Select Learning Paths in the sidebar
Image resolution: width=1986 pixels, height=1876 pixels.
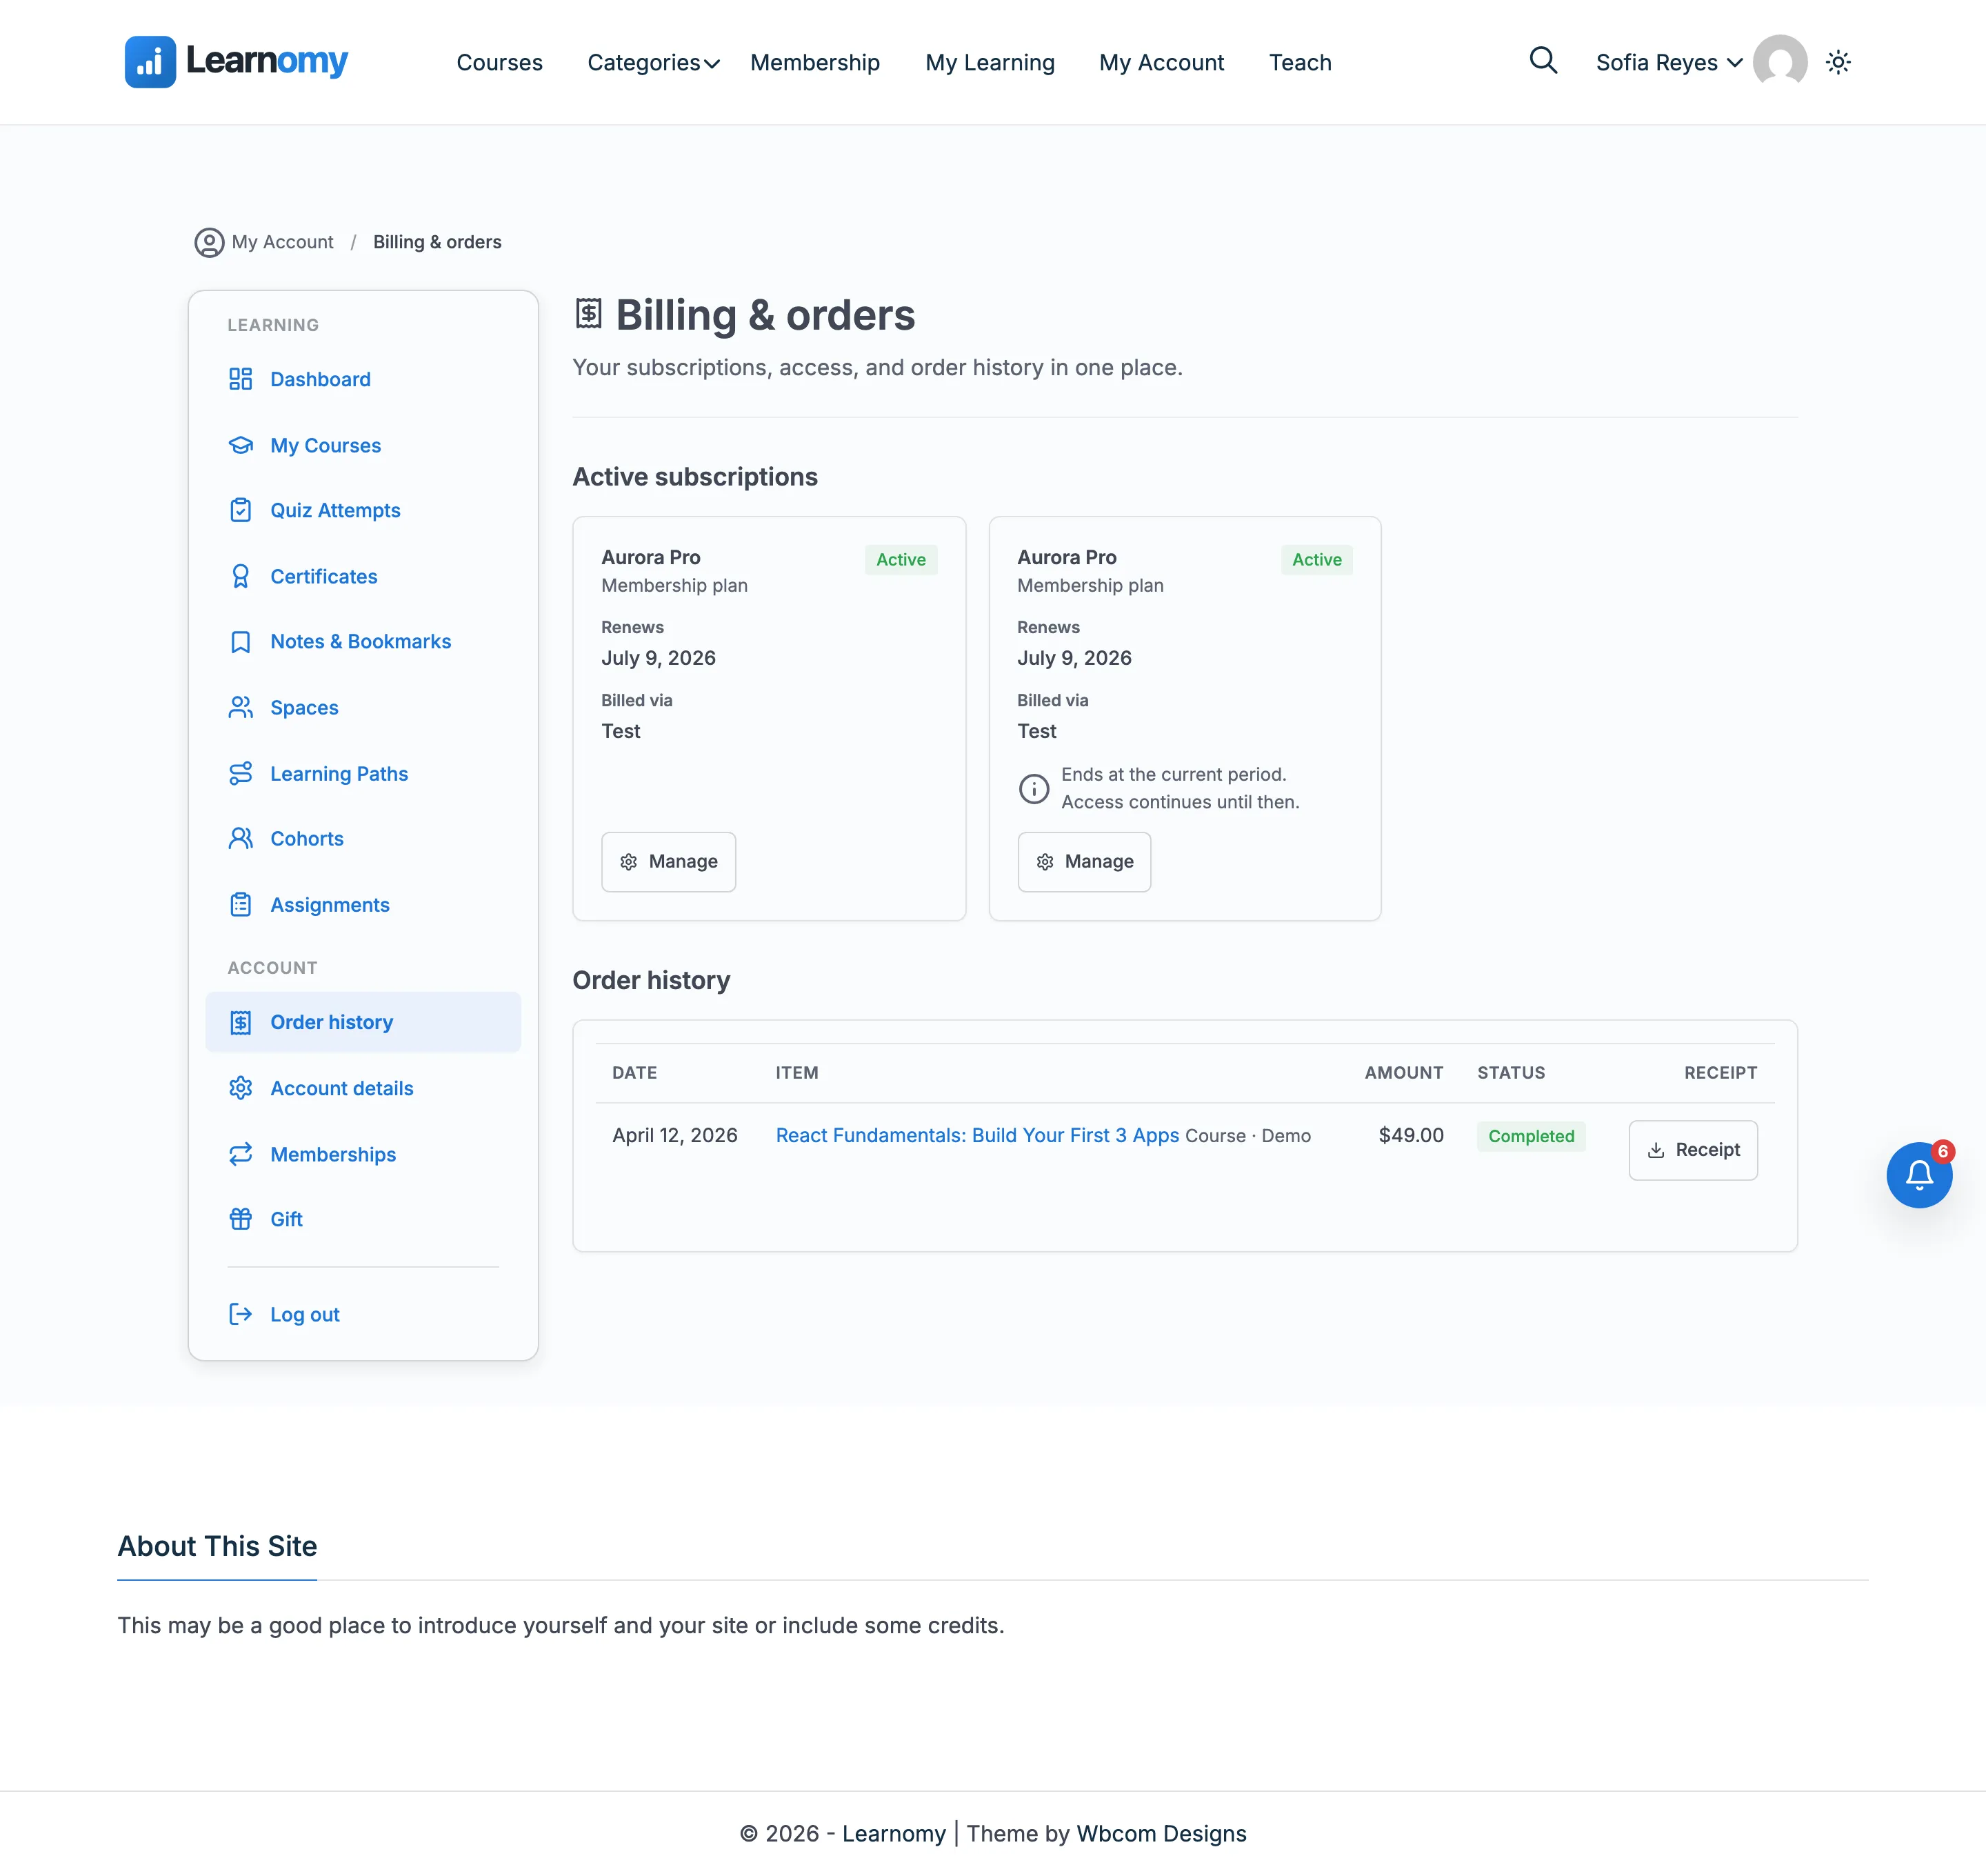click(x=363, y=774)
